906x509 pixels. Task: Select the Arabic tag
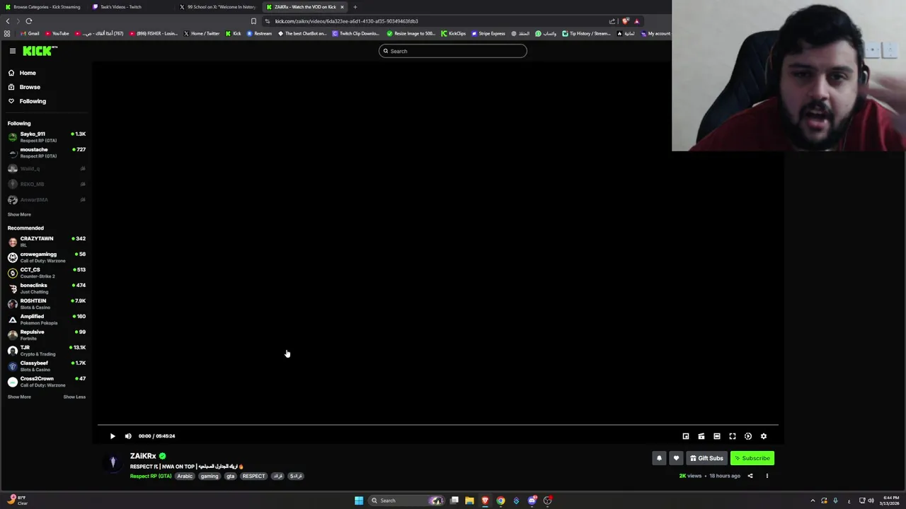tap(185, 476)
